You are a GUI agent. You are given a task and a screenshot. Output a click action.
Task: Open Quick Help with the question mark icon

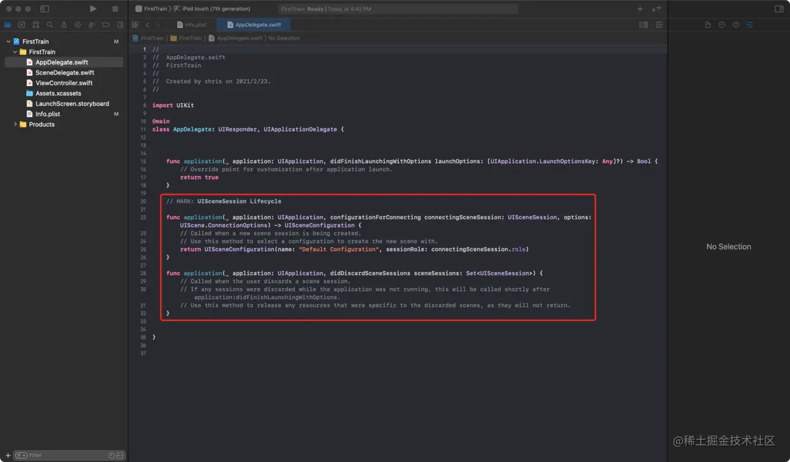click(x=736, y=24)
